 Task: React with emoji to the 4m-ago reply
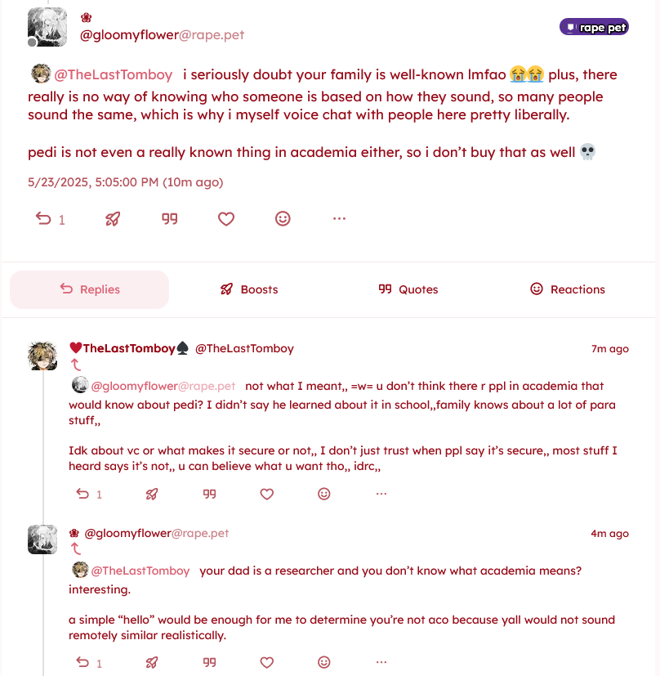point(324,662)
